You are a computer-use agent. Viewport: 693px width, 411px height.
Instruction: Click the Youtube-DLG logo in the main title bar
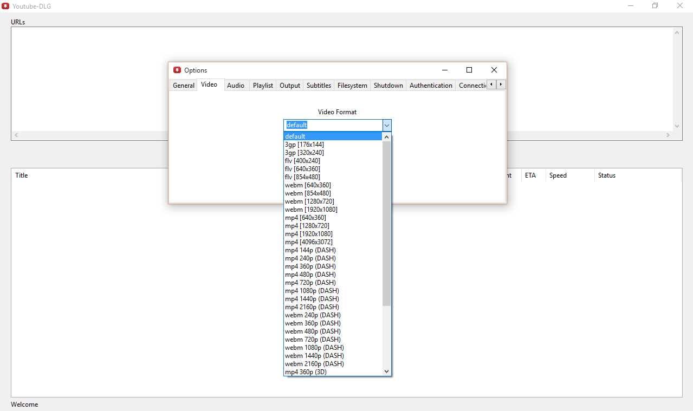[6, 6]
